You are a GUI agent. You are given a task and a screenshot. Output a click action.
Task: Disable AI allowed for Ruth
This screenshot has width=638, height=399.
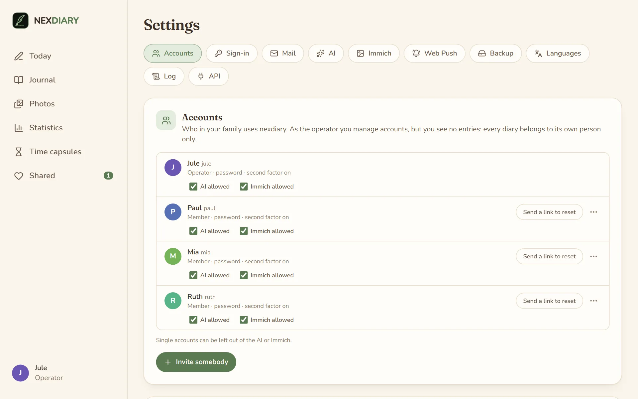tap(193, 320)
